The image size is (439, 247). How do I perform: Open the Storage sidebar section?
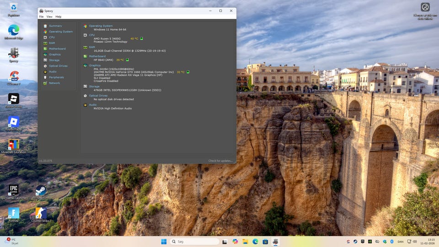tap(54, 60)
